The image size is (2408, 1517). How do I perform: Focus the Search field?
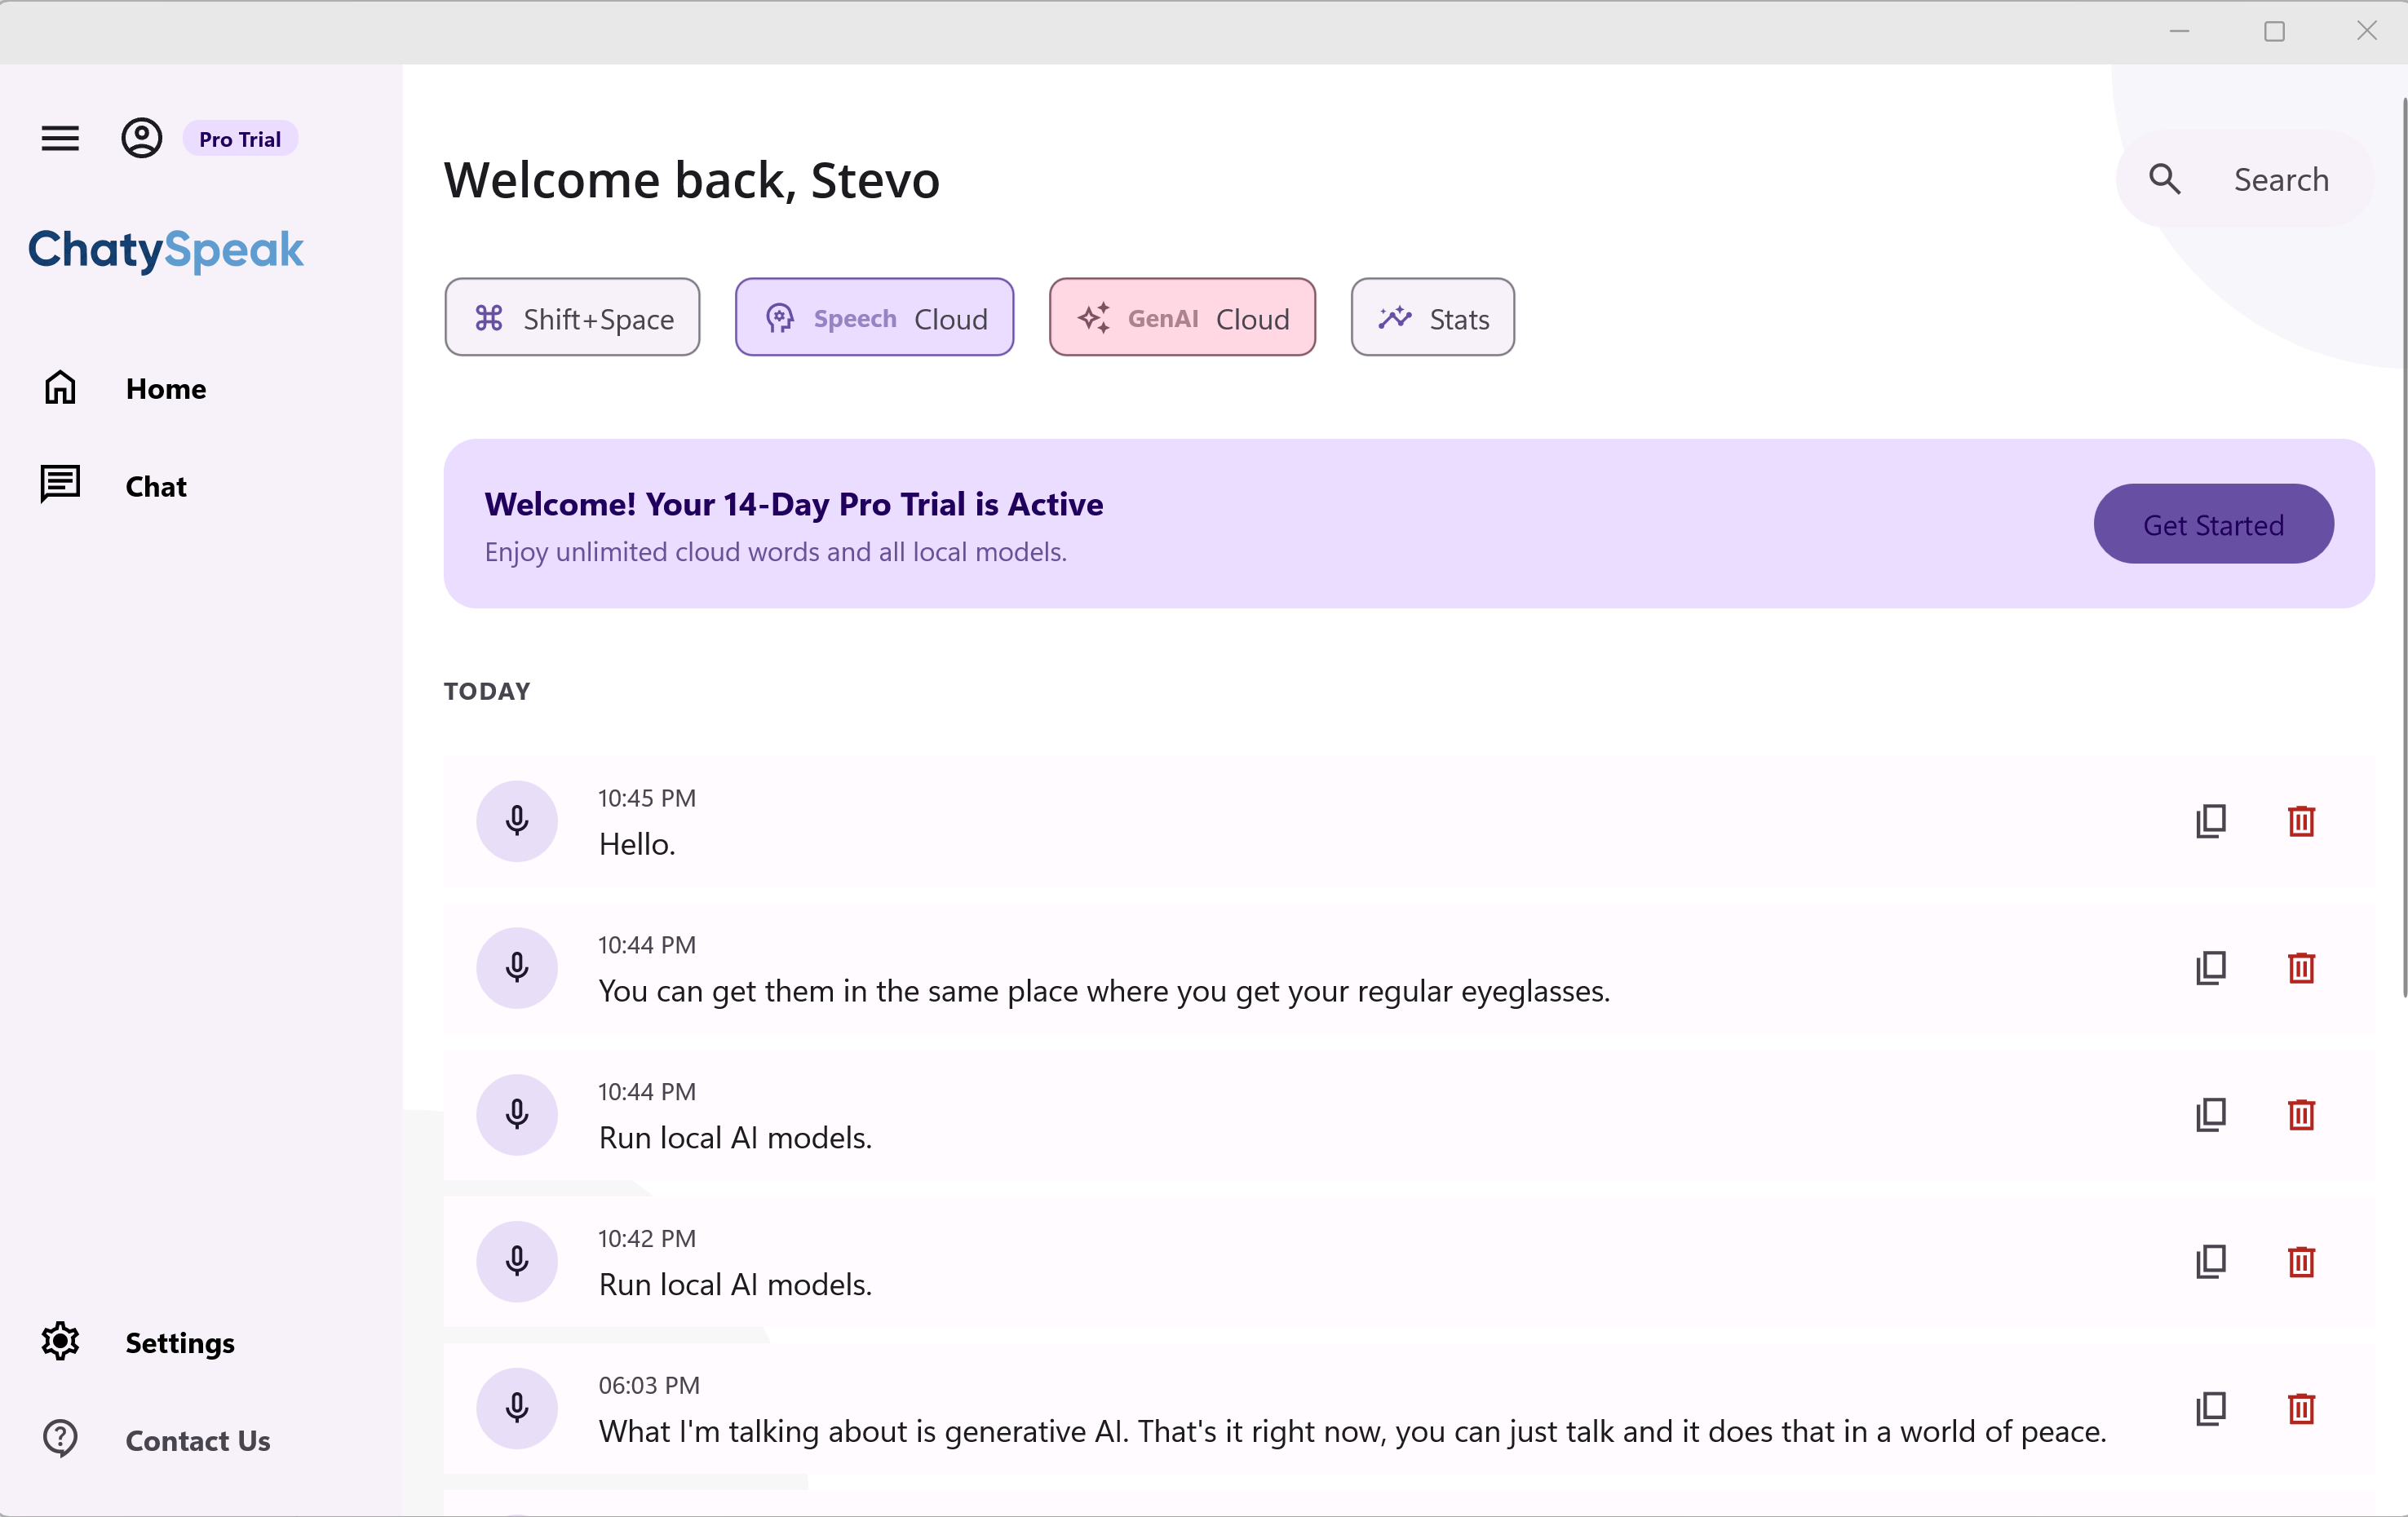pyautogui.click(x=2245, y=179)
